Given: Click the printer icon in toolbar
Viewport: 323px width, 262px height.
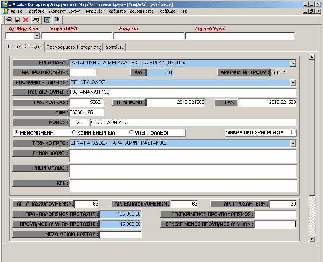Looking at the screenshot, I should (36, 20).
